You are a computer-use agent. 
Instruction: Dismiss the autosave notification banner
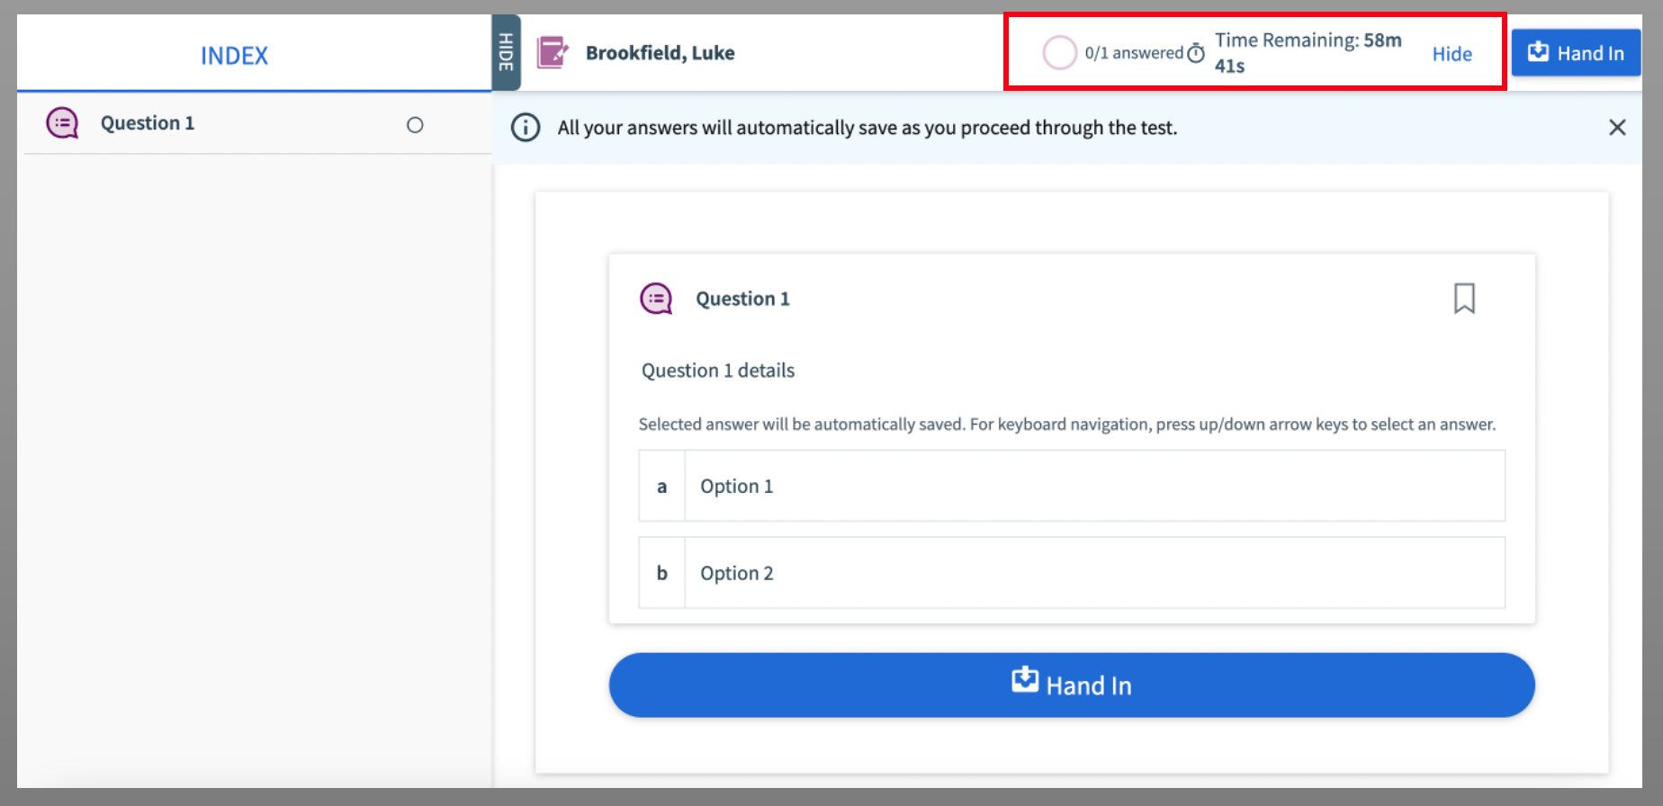coord(1617,128)
